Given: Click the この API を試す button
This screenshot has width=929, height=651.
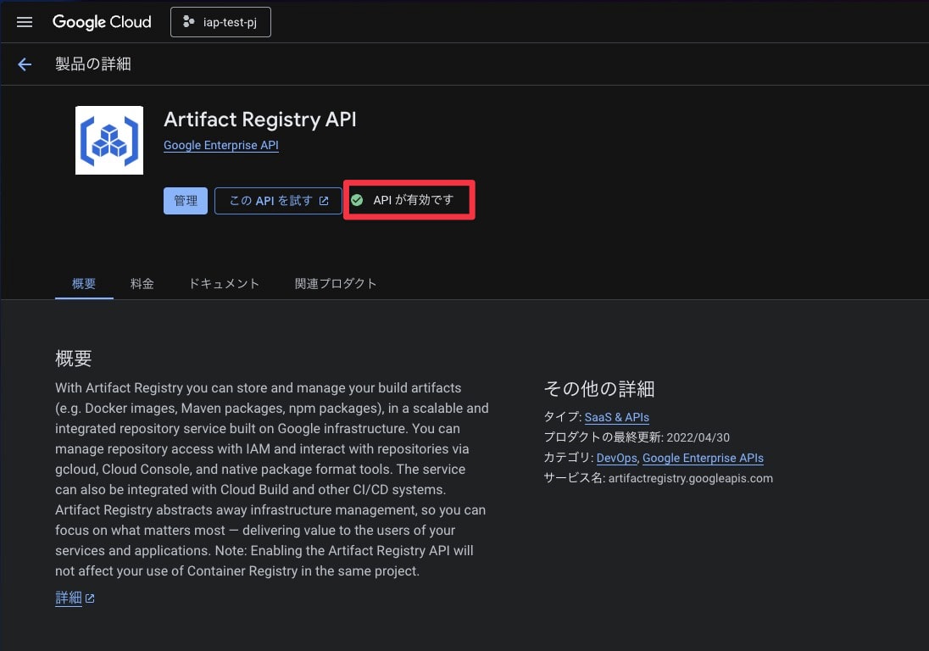Looking at the screenshot, I should pos(278,201).
